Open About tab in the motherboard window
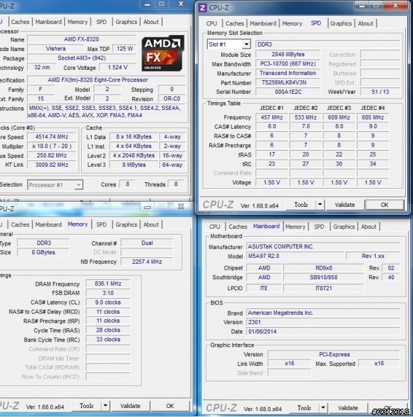The width and height of the screenshot is (413, 417). tap(368, 226)
